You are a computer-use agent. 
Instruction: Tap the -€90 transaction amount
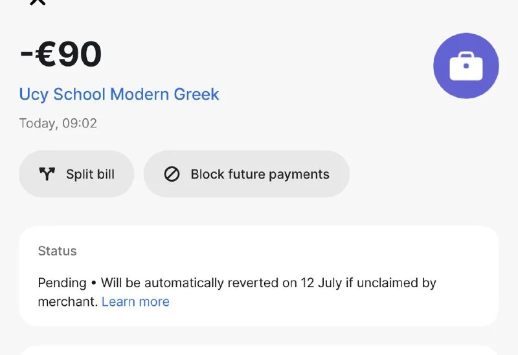click(x=61, y=56)
